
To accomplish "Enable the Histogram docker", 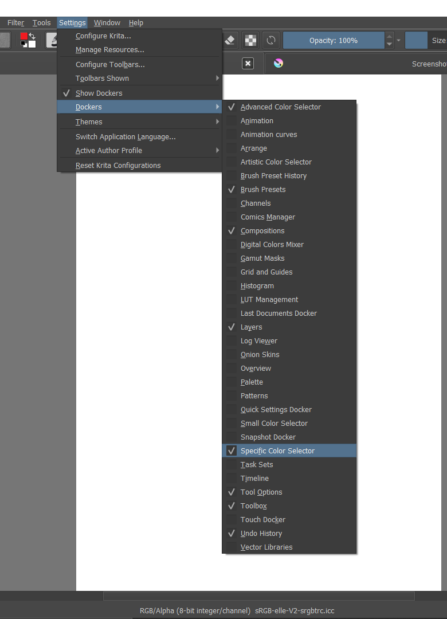I will coord(289,286).
